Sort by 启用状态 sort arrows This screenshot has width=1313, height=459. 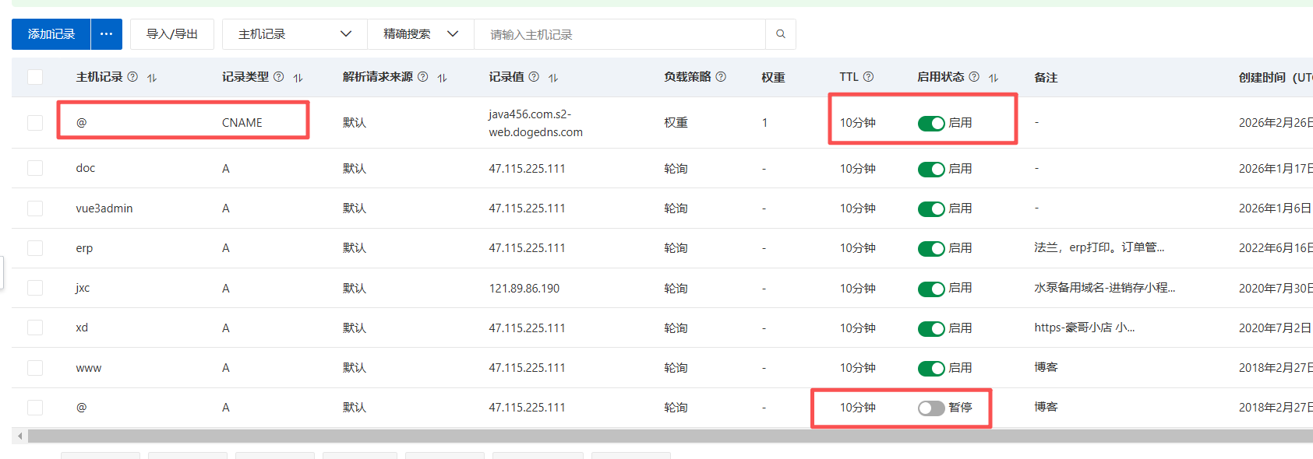tap(994, 78)
